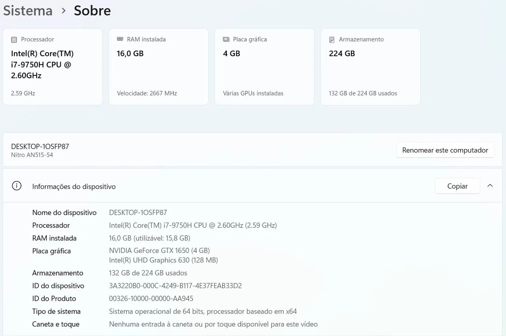Click the Placa gráfica row label in device info
Viewport: 506px width, 336px height.
[52, 251]
